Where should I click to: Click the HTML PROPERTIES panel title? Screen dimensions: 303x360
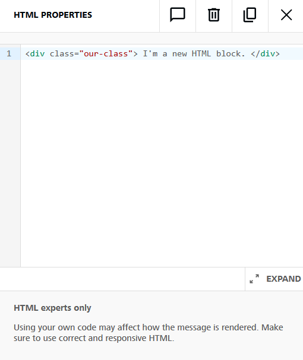click(53, 15)
